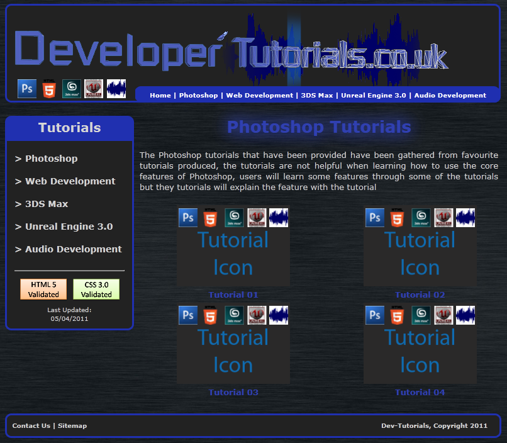Viewport: 507px width, 443px height.
Task: Click the Tutorial Icon text above Tutorial 01
Action: (233, 254)
